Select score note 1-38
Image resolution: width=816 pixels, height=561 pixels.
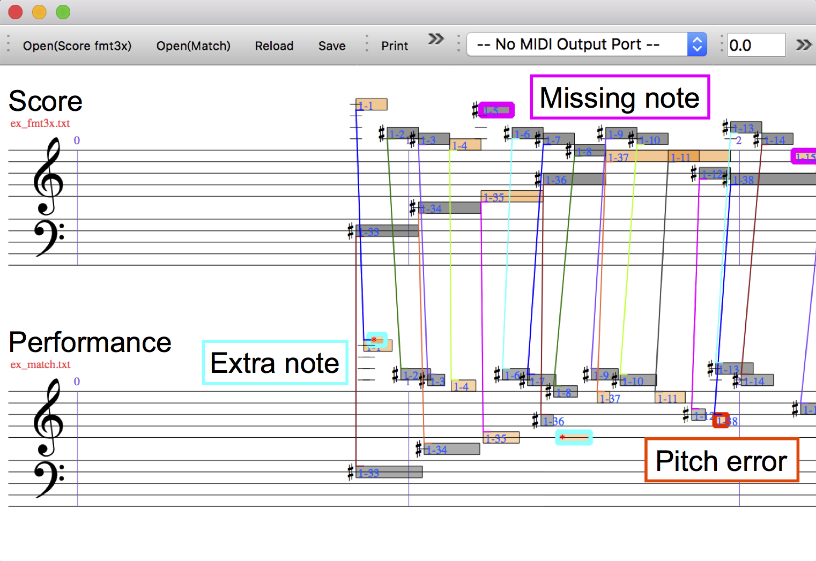(x=773, y=179)
